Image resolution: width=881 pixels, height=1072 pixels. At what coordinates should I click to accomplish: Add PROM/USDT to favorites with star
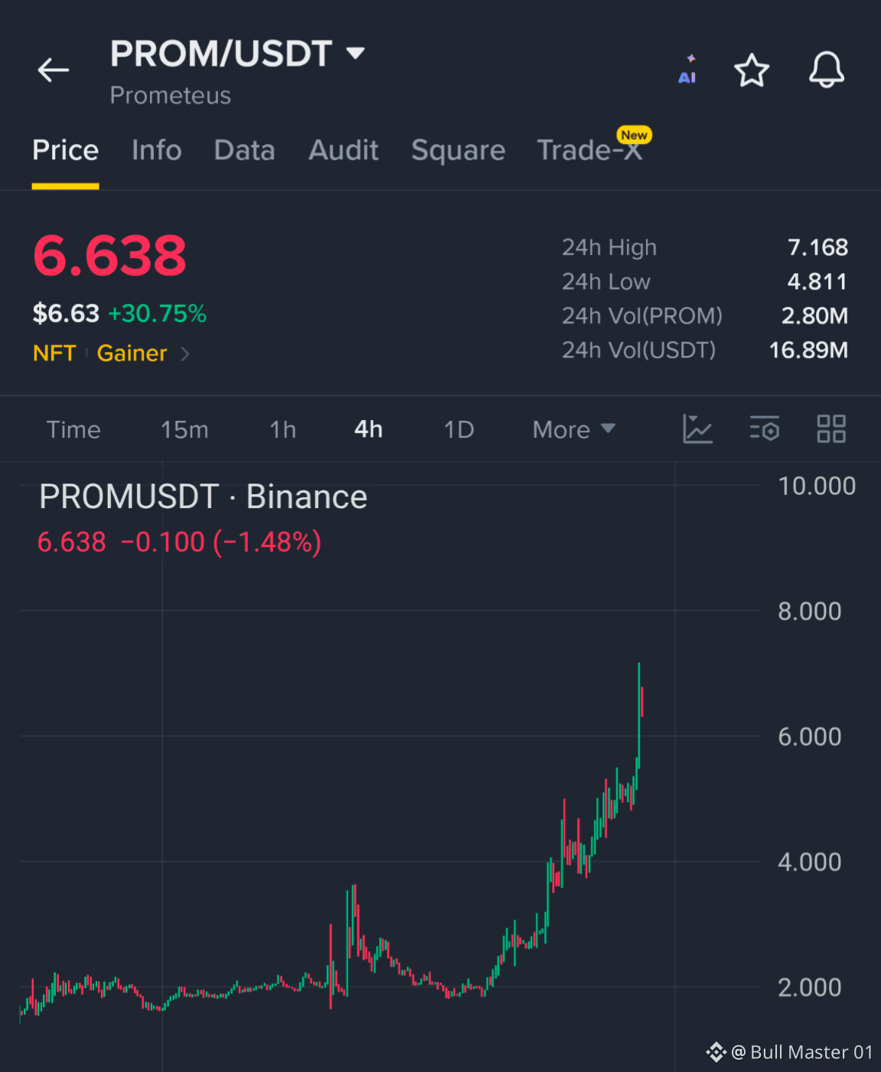pos(752,70)
